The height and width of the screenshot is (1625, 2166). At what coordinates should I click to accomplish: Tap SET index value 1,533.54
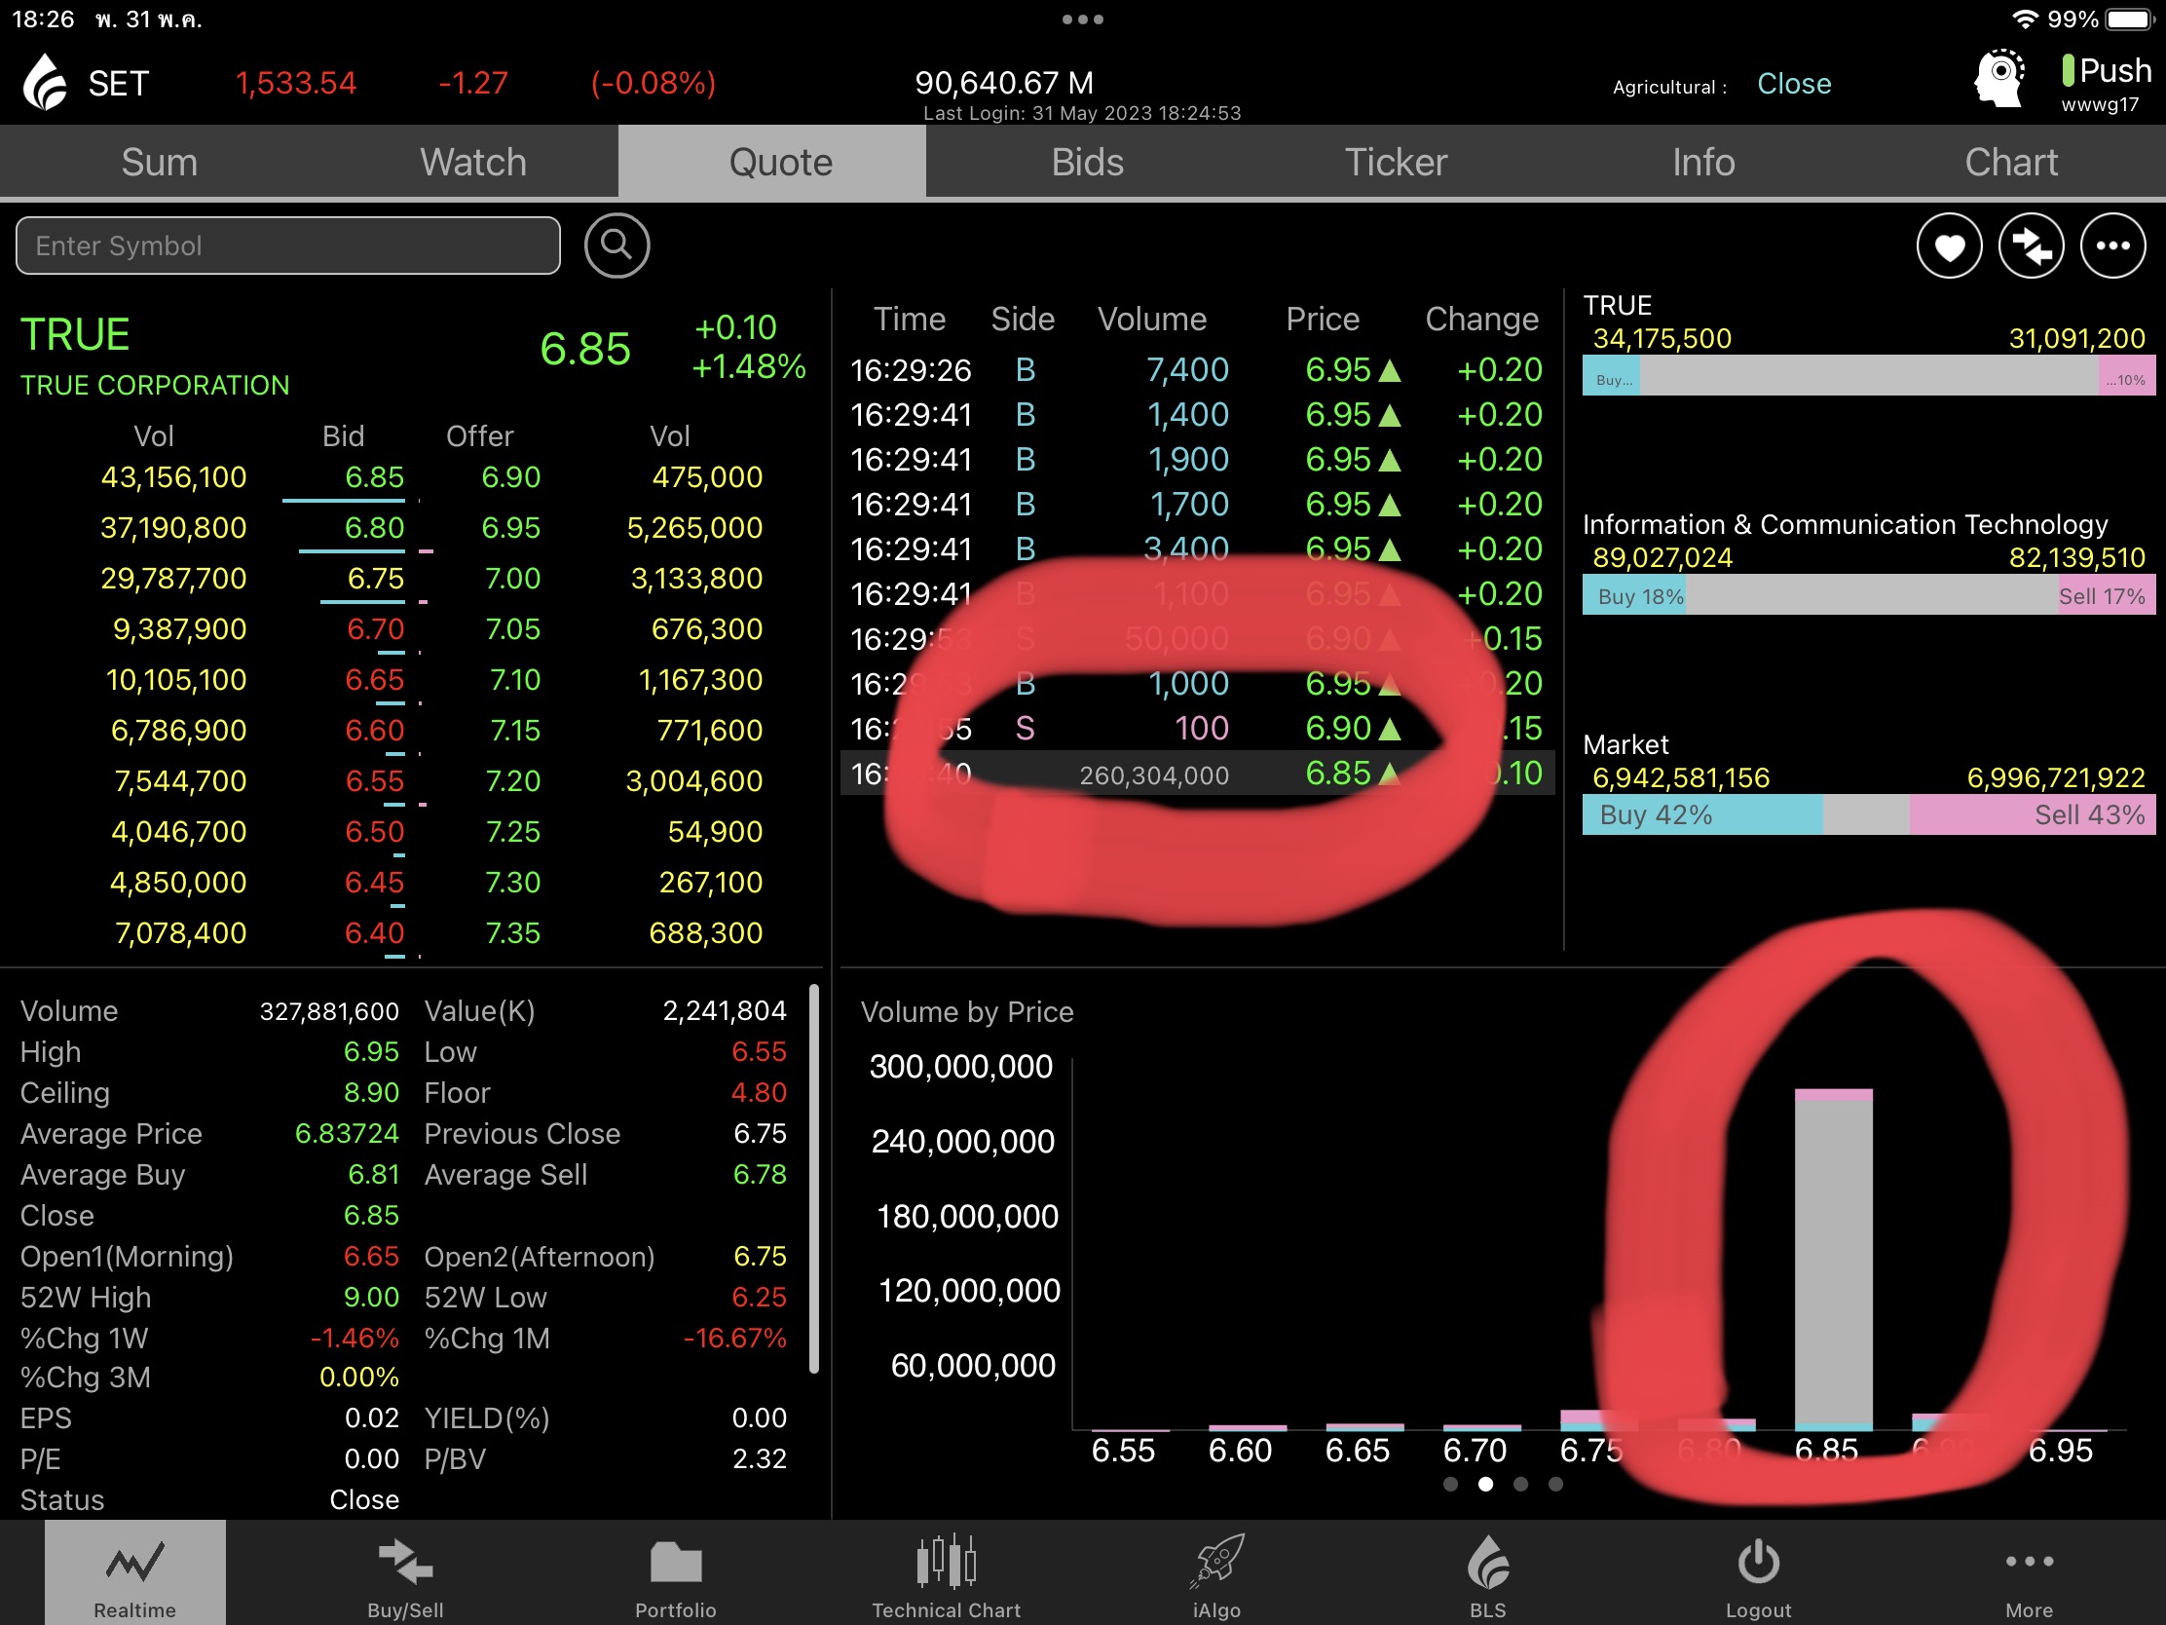296,83
